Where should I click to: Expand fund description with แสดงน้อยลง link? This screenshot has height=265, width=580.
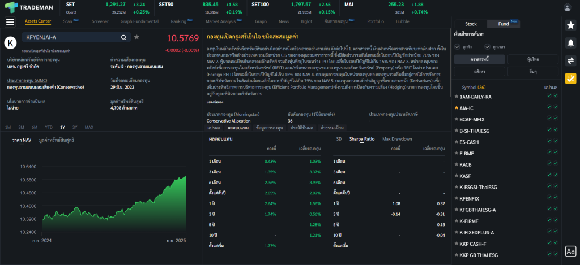[215, 102]
